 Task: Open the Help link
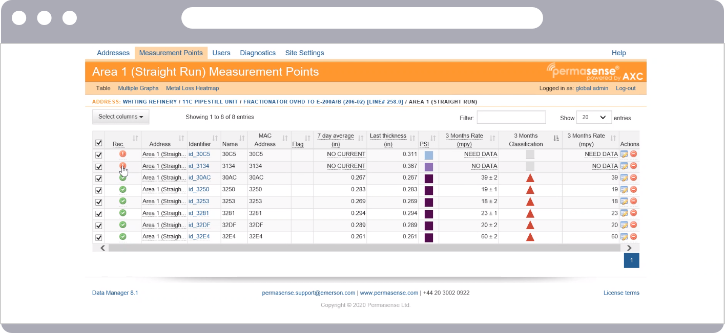619,53
